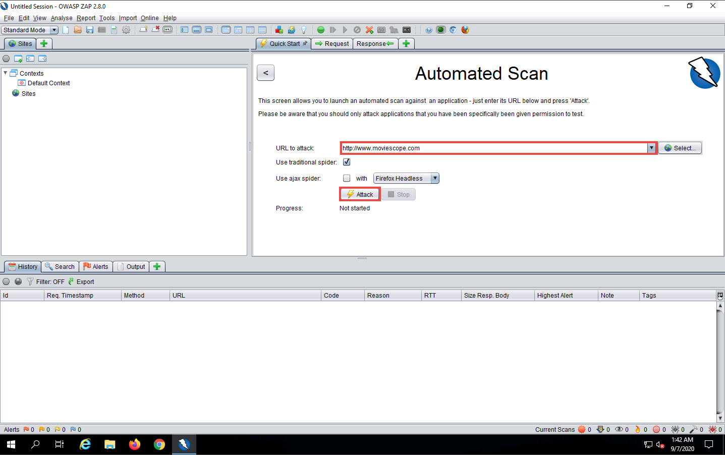Open a session with the folder icon
725x455 pixels.
pos(78,30)
